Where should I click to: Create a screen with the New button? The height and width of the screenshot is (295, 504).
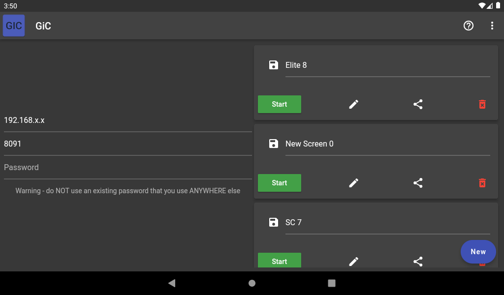tap(478, 251)
